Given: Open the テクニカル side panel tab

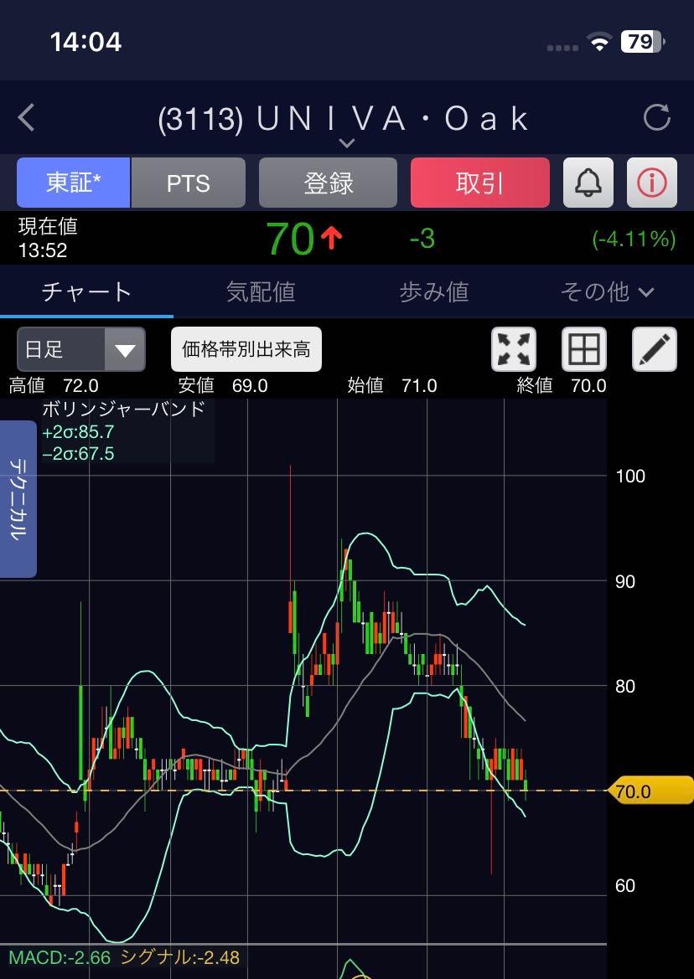Looking at the screenshot, I should tap(18, 499).
